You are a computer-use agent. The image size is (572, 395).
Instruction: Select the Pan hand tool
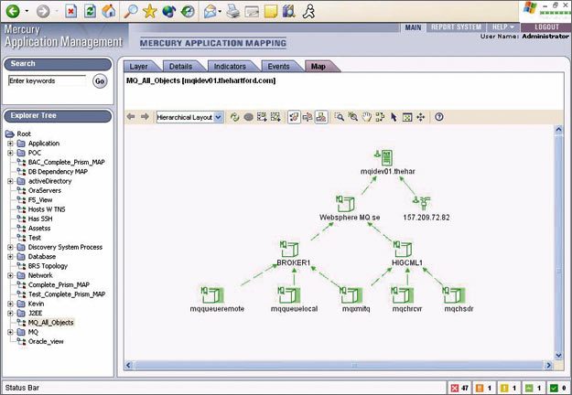point(366,117)
